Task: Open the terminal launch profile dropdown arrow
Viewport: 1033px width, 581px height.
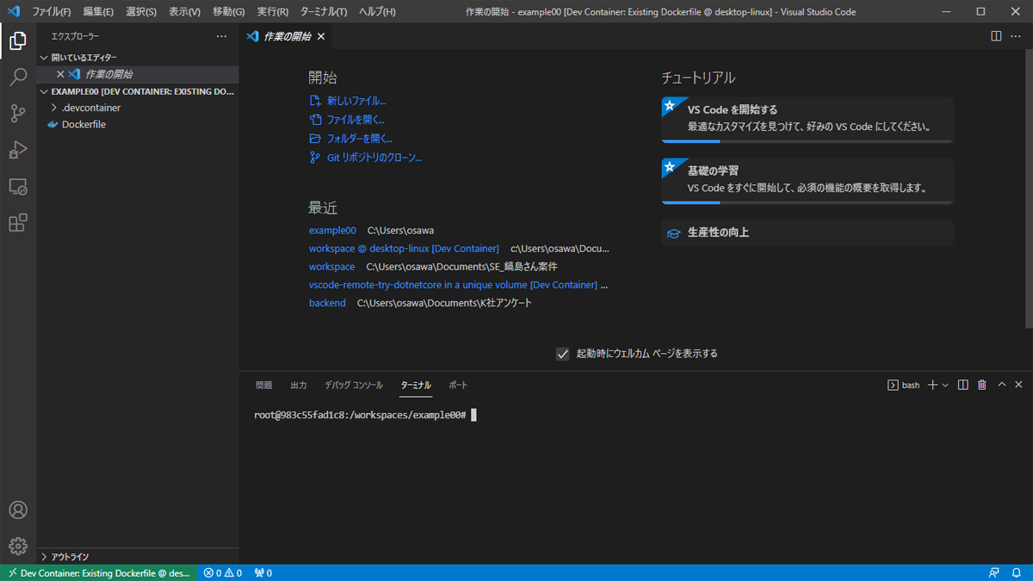Action: point(945,385)
